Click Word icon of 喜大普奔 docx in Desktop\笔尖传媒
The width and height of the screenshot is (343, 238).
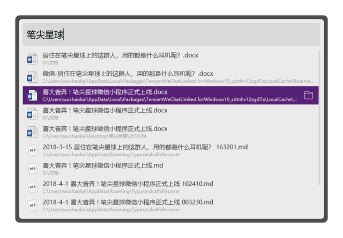[33, 132]
